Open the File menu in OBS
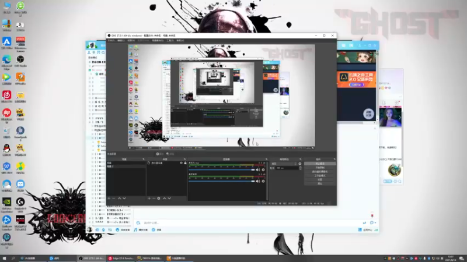 (111, 40)
